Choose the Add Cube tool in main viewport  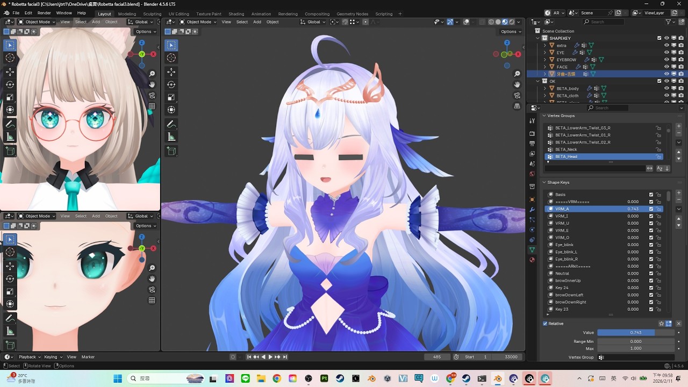point(171,152)
